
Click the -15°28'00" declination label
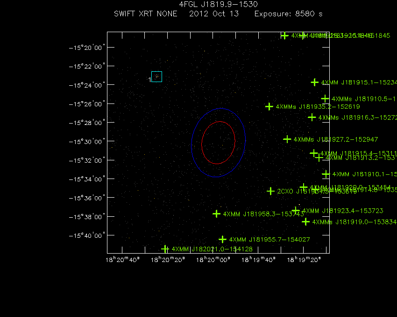pos(87,123)
